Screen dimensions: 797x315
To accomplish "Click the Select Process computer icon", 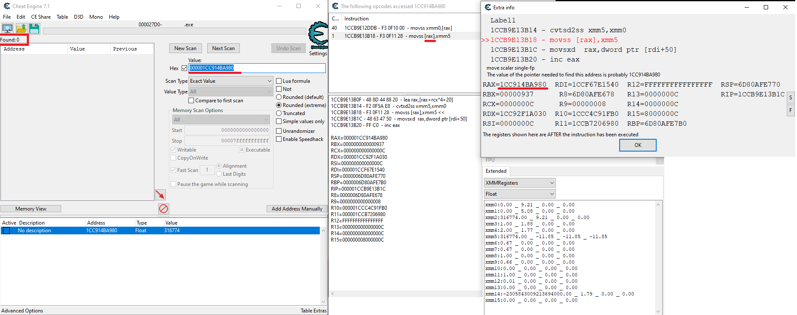I will click(x=7, y=28).
